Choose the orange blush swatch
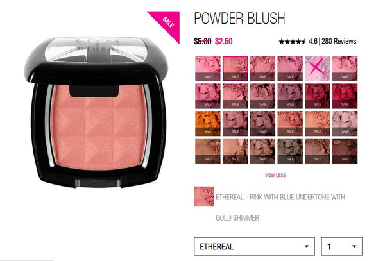The width and height of the screenshot is (385, 261). coord(208,124)
